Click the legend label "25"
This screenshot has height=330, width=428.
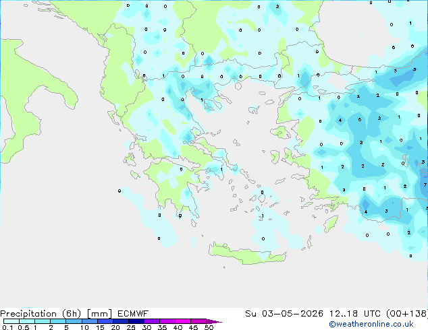point(131,327)
